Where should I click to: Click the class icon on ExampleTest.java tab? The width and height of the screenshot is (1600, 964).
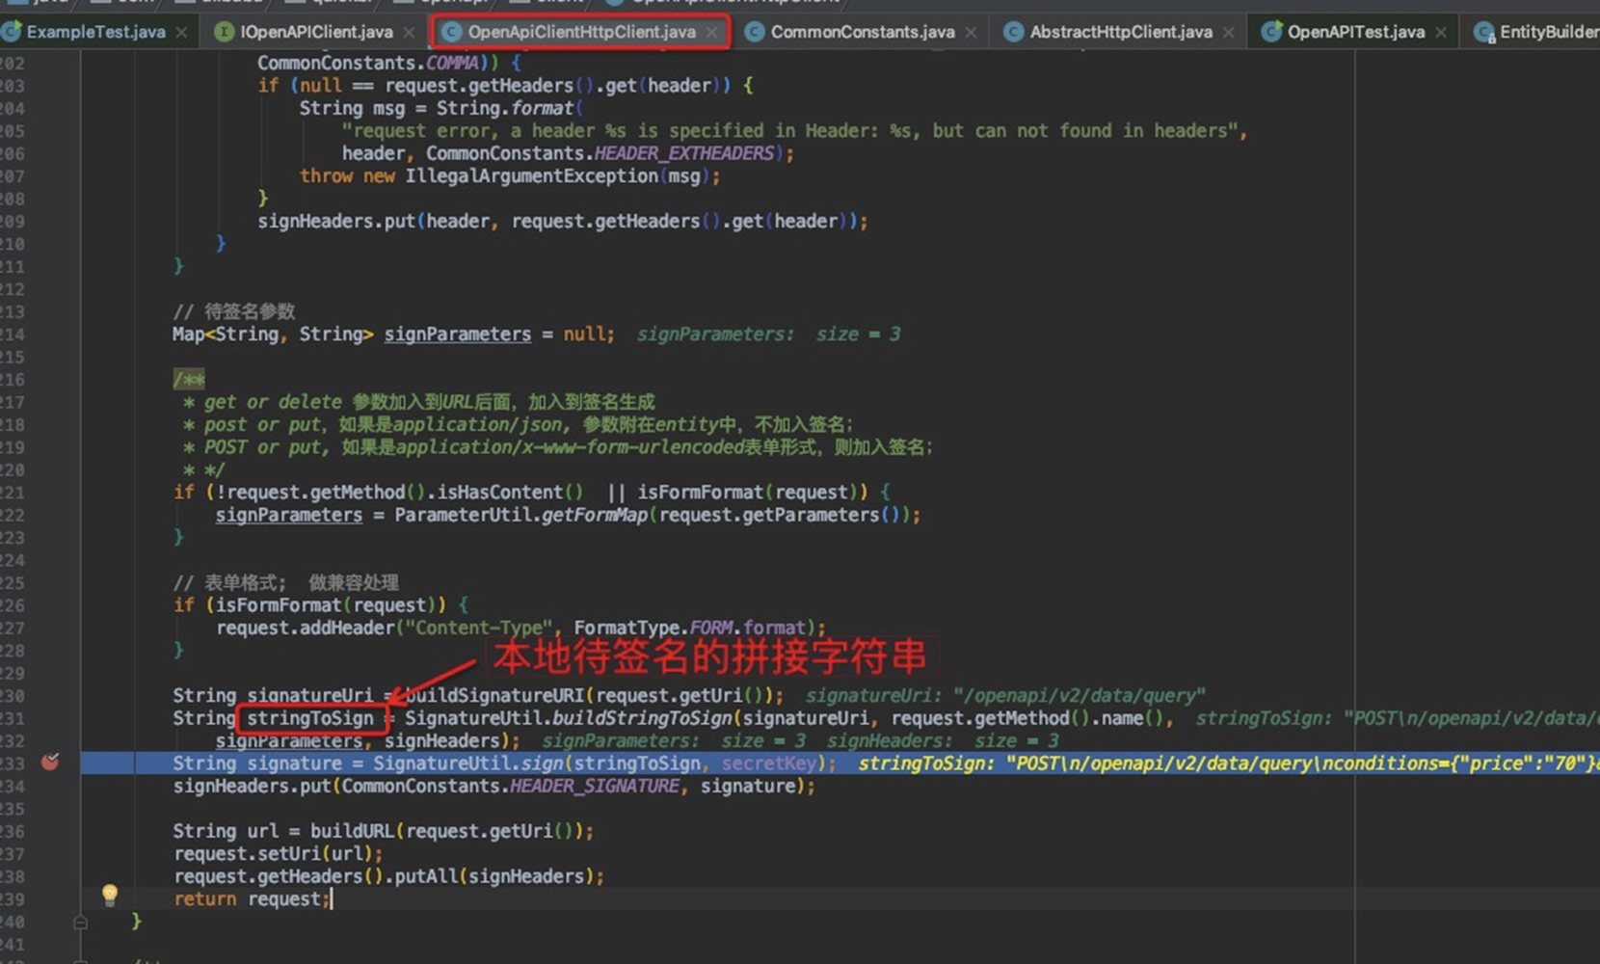pos(12,32)
